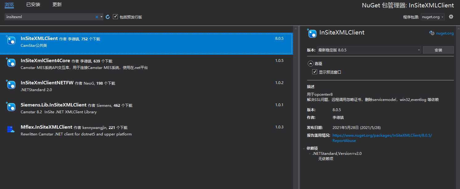Collapse the dependencies section triangle

[x=304, y=148]
